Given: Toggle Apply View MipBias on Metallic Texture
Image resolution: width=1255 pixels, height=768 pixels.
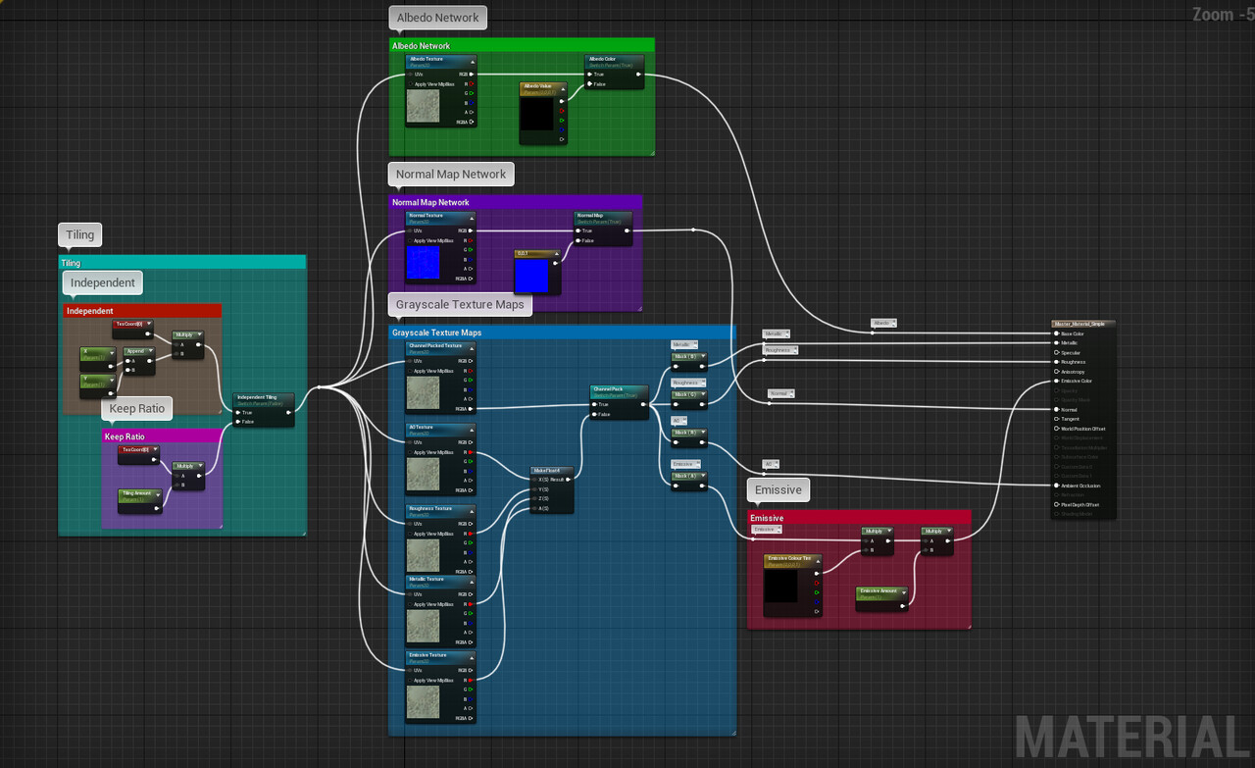Looking at the screenshot, I should (410, 604).
